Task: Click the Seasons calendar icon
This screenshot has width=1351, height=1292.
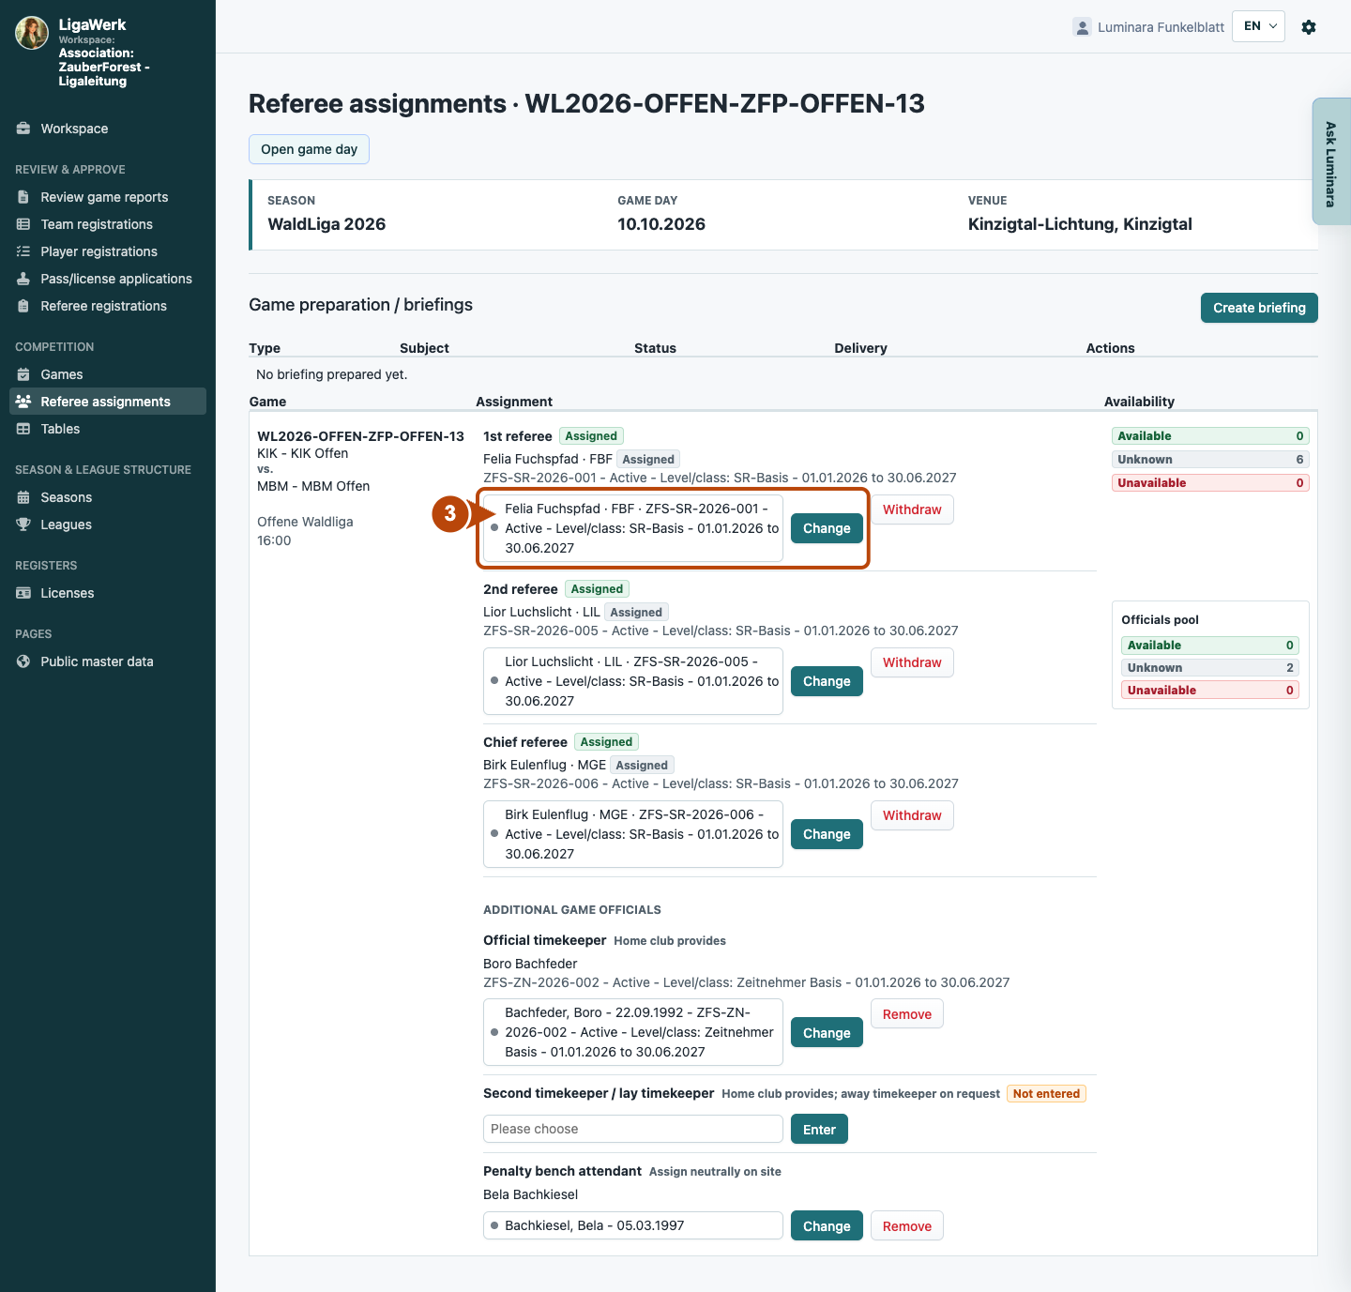Action: click(23, 497)
